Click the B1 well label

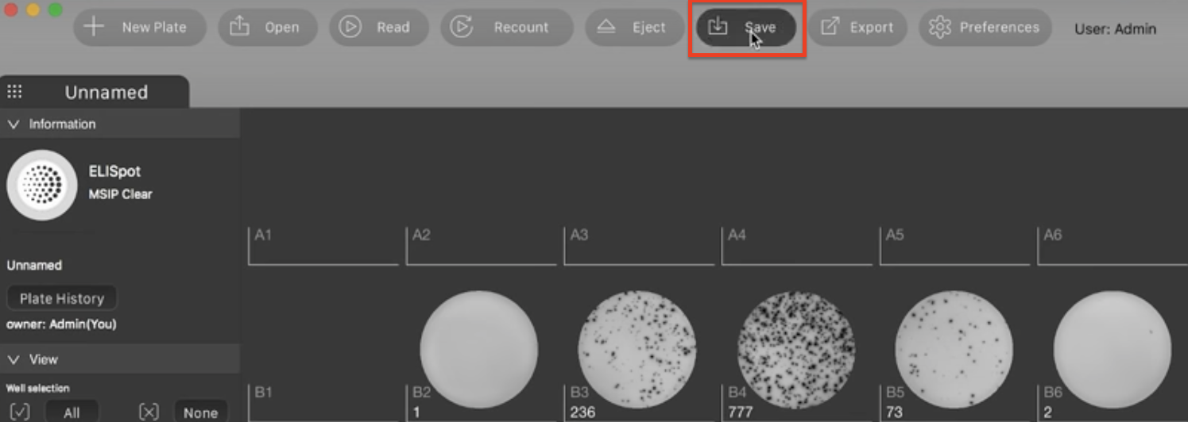coord(263,391)
